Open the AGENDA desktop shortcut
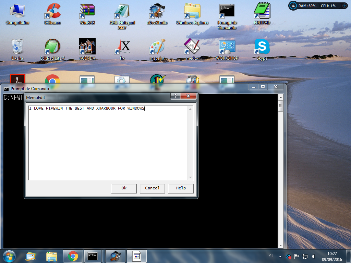Viewport: 351px width, 263px height. point(87,49)
